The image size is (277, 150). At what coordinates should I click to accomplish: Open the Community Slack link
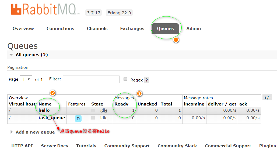pyautogui.click(x=177, y=146)
